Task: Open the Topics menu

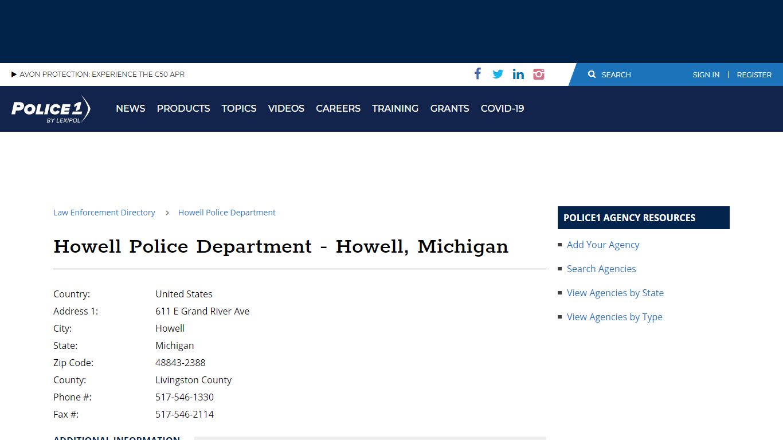Action: click(239, 108)
